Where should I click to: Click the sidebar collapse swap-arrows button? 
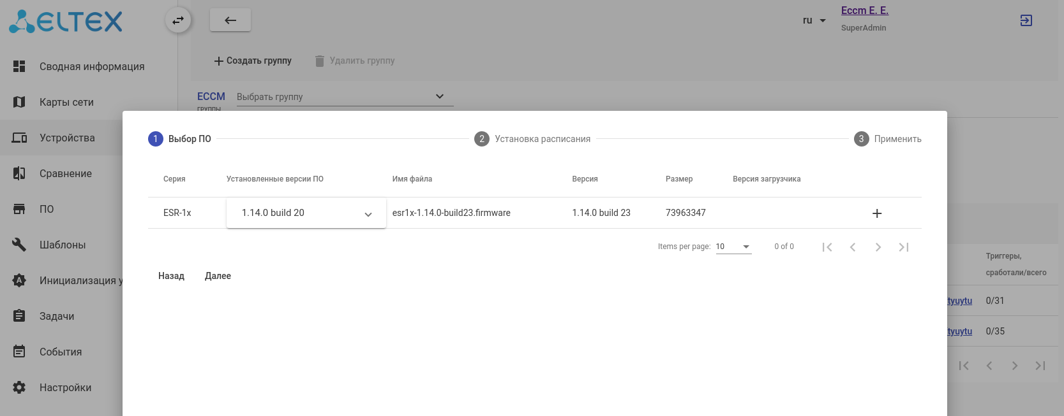click(x=178, y=20)
